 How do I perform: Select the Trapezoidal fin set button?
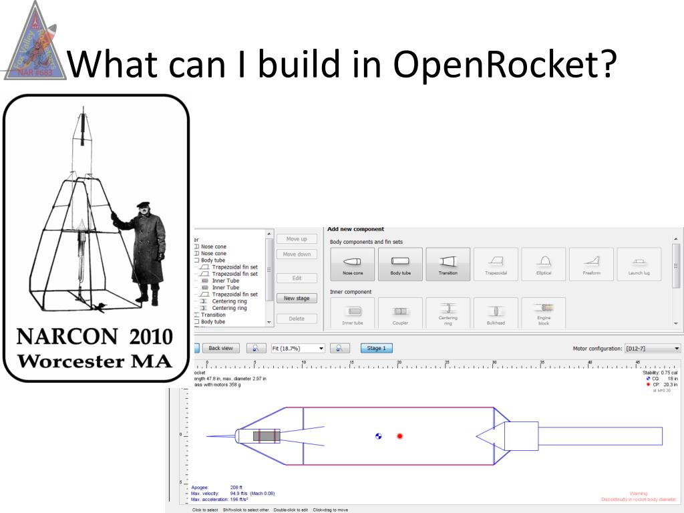pos(496,264)
